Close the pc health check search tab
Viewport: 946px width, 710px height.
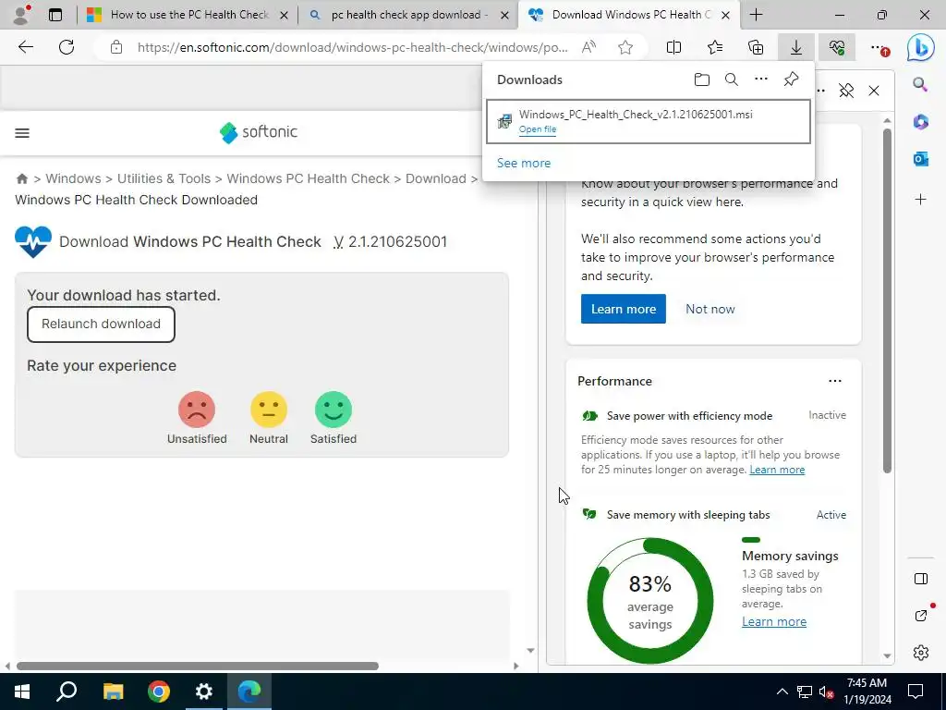pos(504,15)
